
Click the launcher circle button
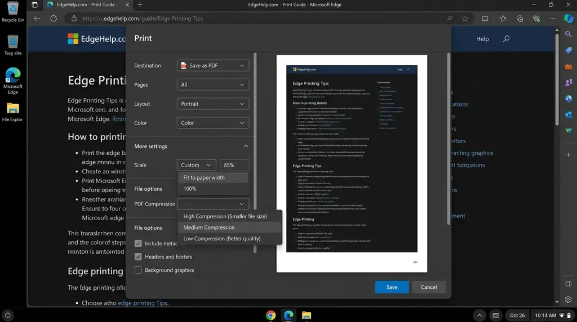(x=8, y=315)
